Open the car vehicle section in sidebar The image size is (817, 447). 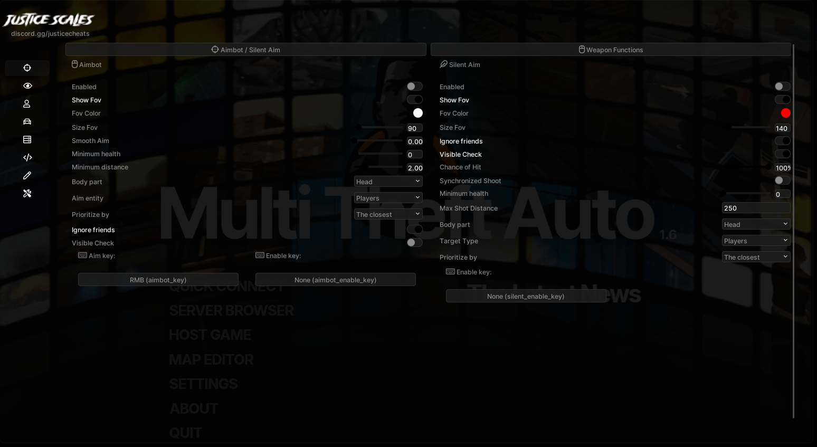pos(27,122)
